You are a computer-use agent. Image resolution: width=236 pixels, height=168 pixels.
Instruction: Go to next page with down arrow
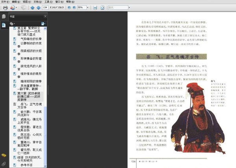pyautogui.click(x=39, y=7)
